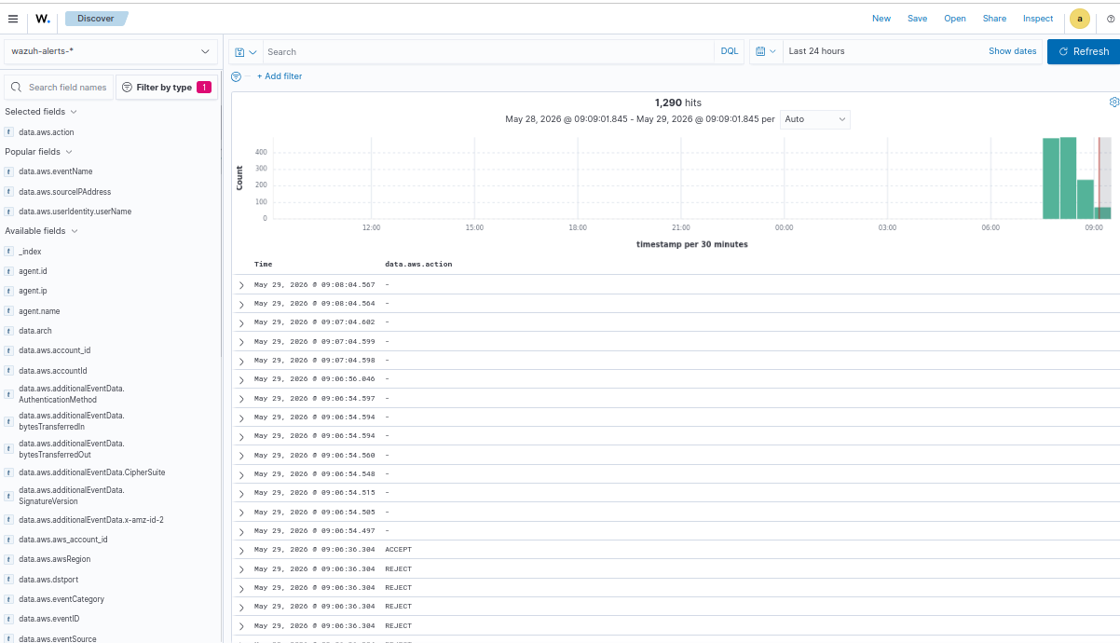This screenshot has height=643, width=1120.
Task: Open the change all filters menu icon
Action: (236, 76)
